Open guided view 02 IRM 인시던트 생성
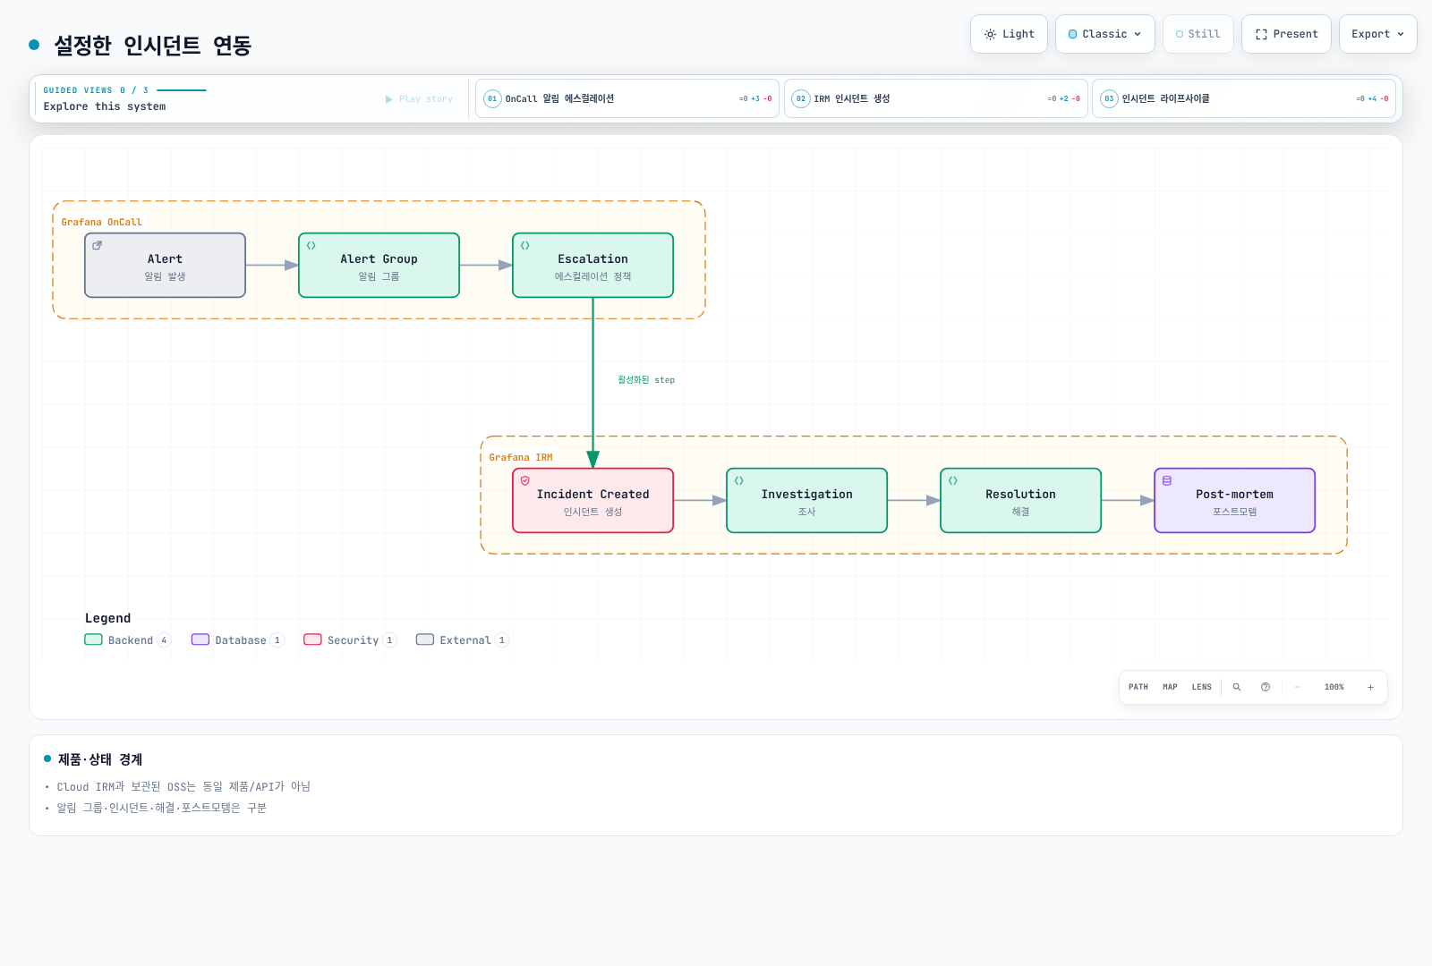 pyautogui.click(x=936, y=98)
